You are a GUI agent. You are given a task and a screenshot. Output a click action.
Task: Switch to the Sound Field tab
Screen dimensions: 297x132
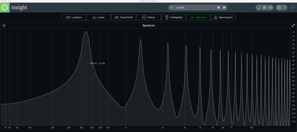pos(123,17)
